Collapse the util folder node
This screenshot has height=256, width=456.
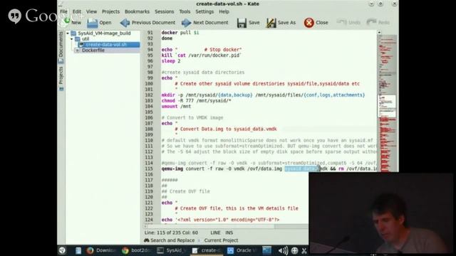72,39
